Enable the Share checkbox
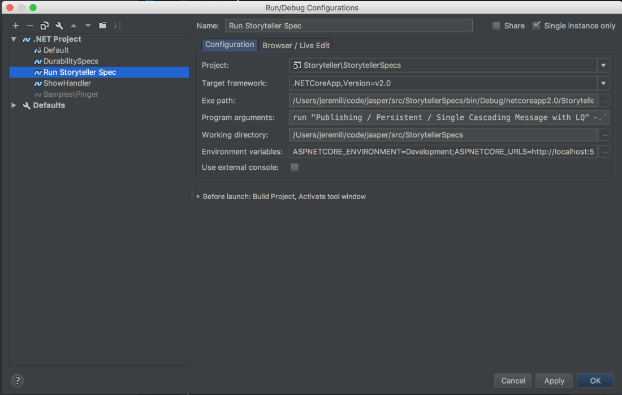 [496, 25]
